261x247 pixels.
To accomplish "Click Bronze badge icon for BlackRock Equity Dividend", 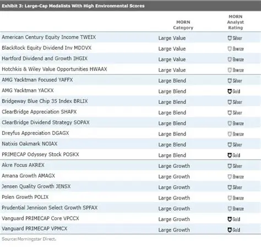I will click(230, 49).
